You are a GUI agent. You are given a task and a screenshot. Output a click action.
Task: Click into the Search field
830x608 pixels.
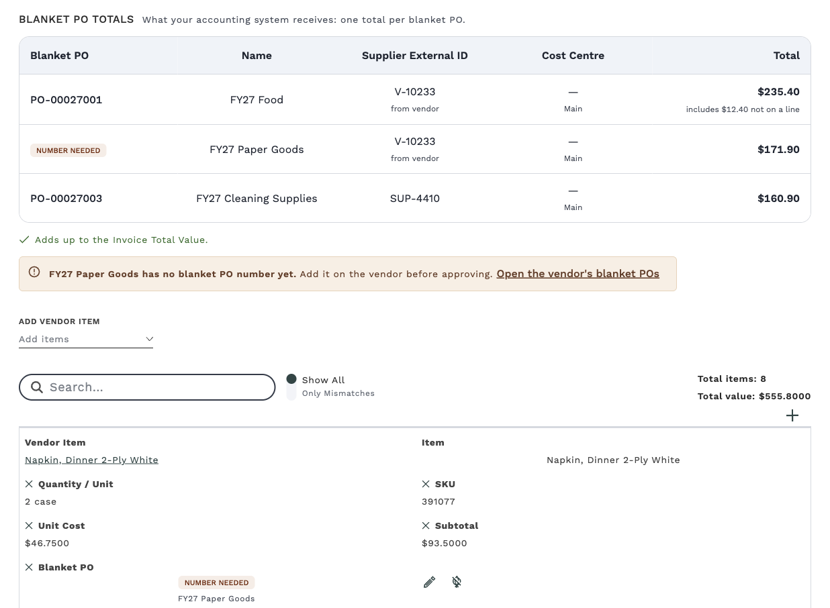147,387
